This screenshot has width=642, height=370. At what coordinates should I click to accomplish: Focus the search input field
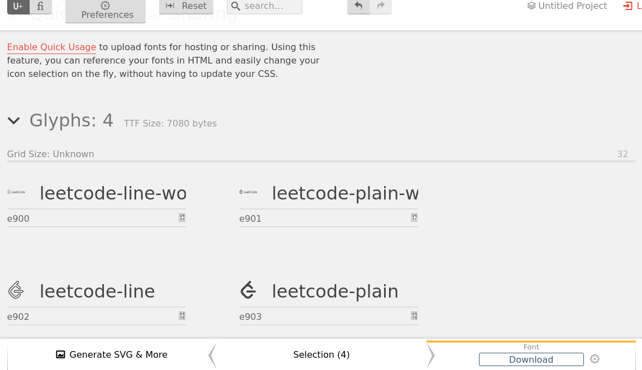pos(265,6)
